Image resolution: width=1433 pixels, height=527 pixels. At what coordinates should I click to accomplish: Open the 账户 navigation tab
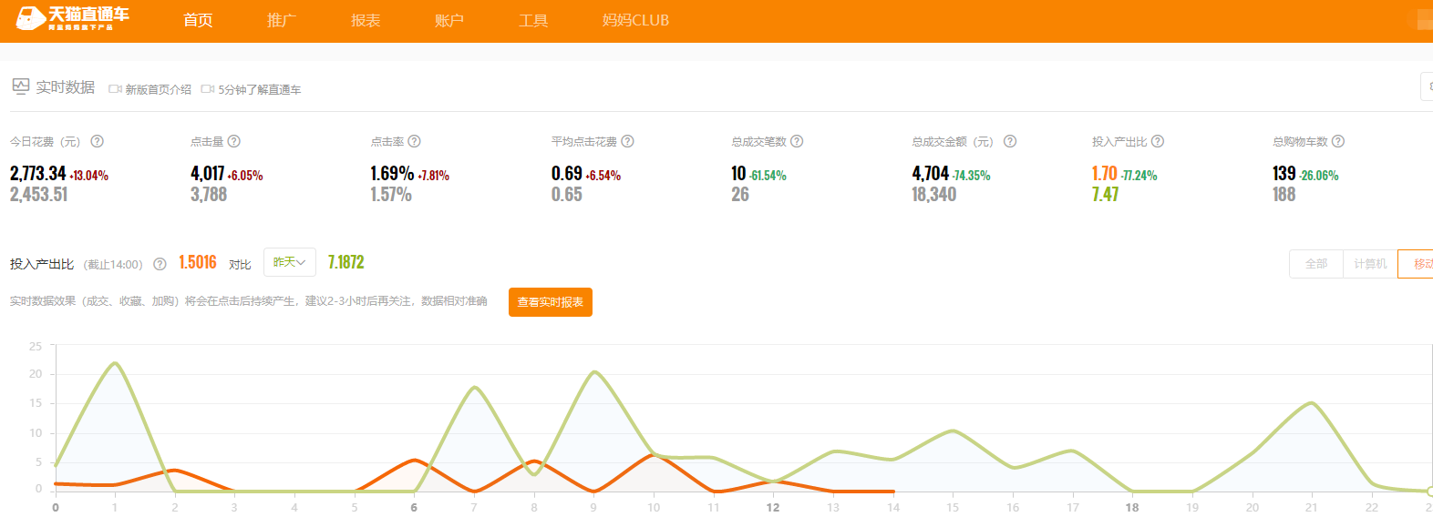click(449, 20)
